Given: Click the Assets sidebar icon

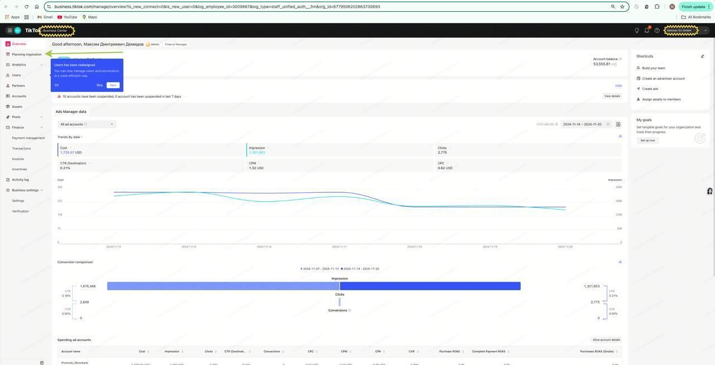Looking at the screenshot, I should coord(8,107).
